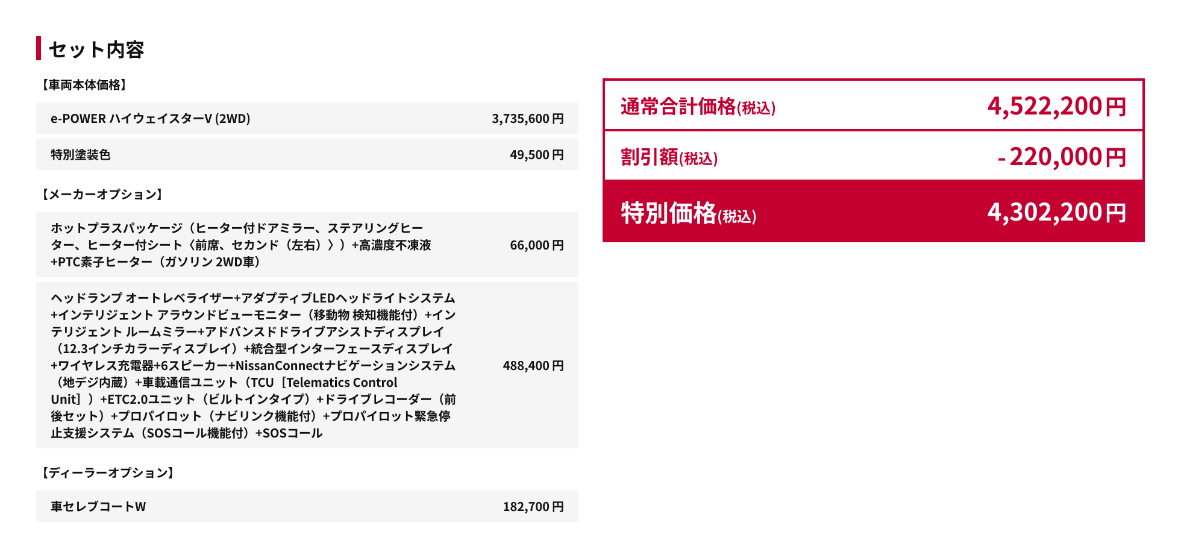
Task: Click the 182,700円 dealer option price
Action: pos(533,507)
